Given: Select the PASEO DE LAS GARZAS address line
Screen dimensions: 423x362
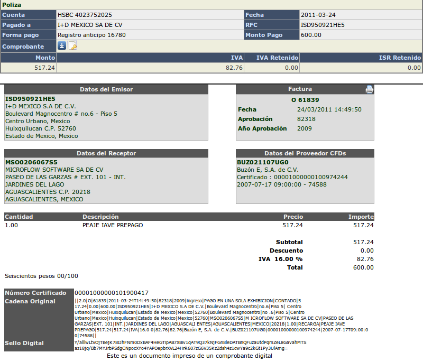Looking at the screenshot, I should point(65,177).
